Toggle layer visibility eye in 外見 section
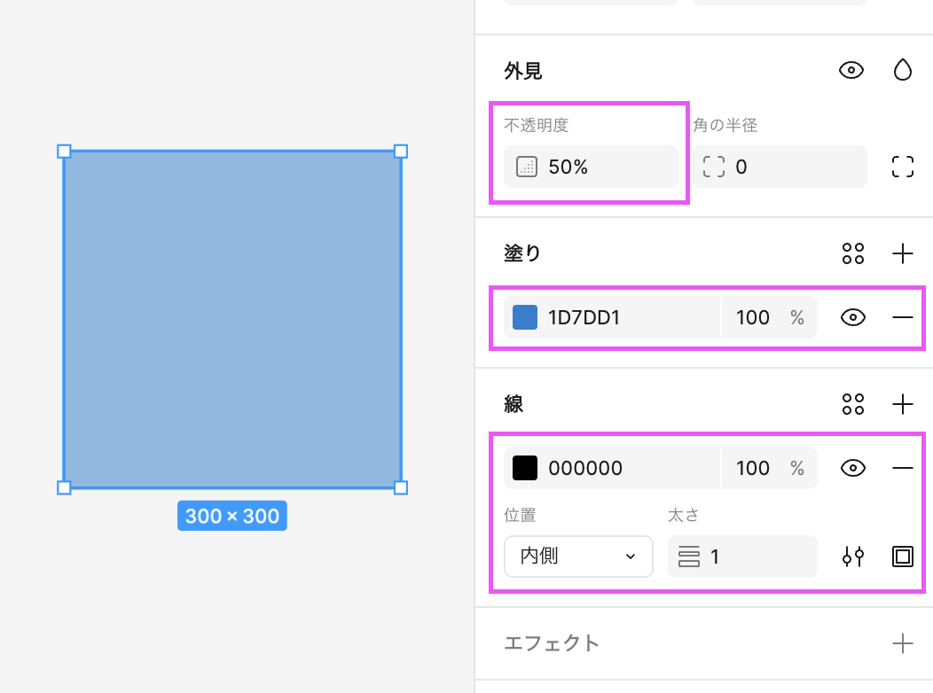 coord(851,71)
